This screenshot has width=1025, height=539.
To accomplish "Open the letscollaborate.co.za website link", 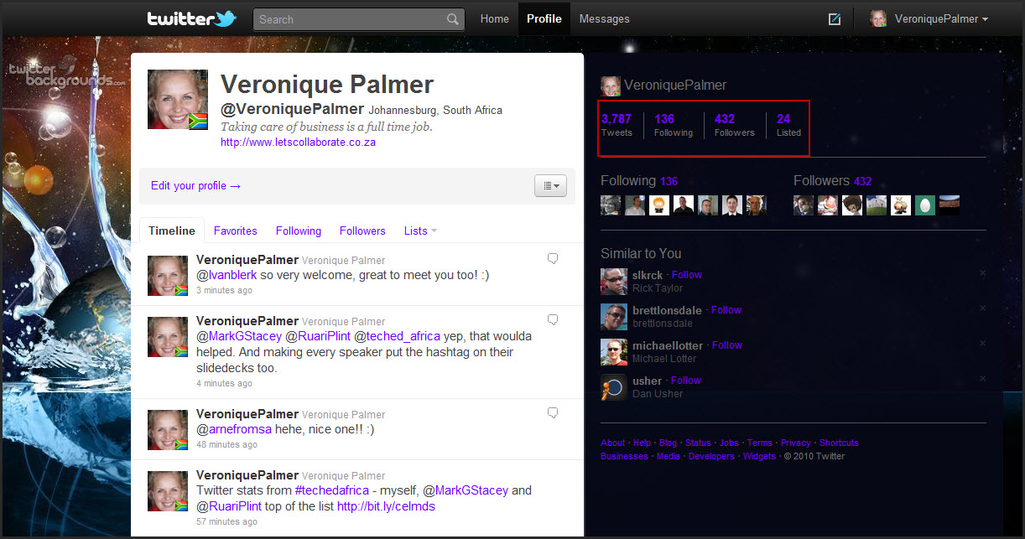I will pyautogui.click(x=298, y=143).
